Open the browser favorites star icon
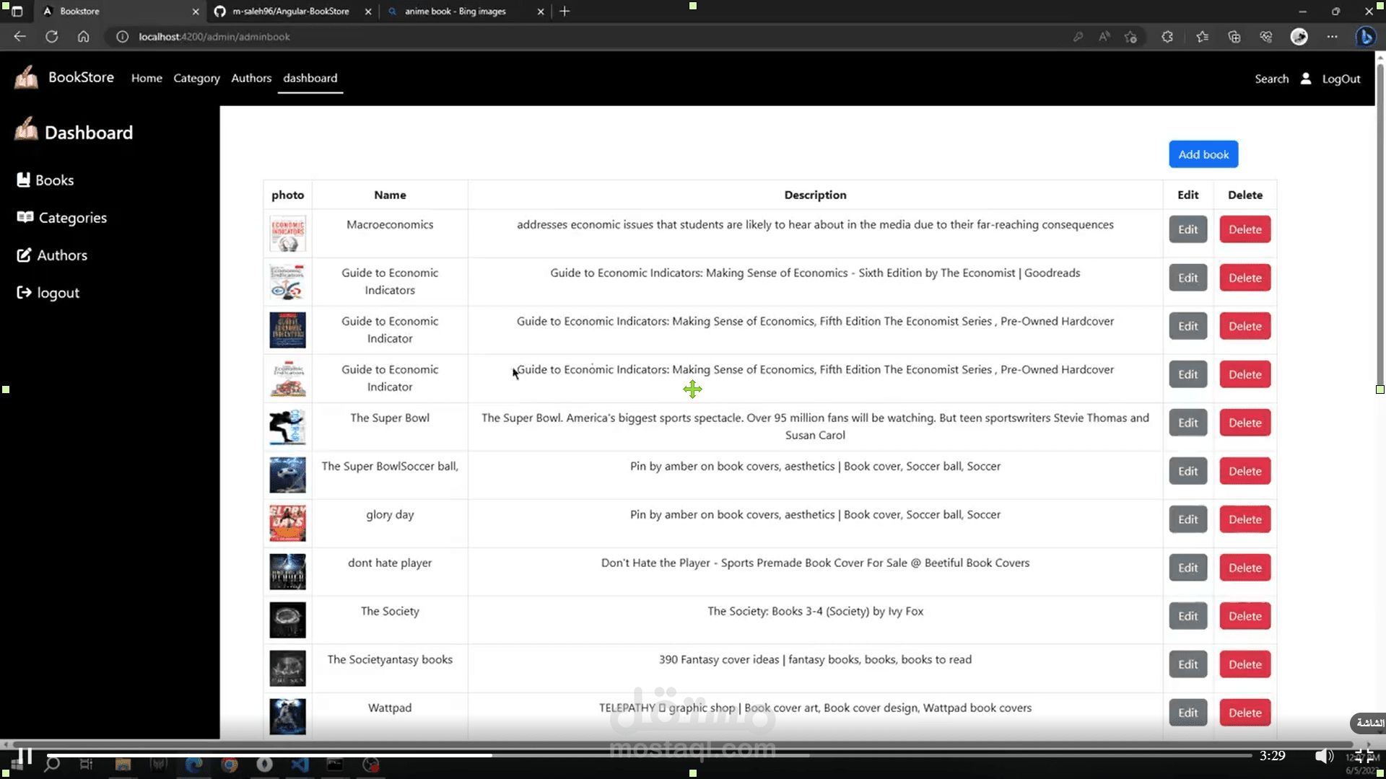The height and width of the screenshot is (779, 1386). click(1202, 37)
